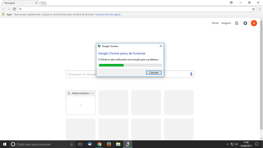Open the Nossos produtos thumbnail

[81, 103]
